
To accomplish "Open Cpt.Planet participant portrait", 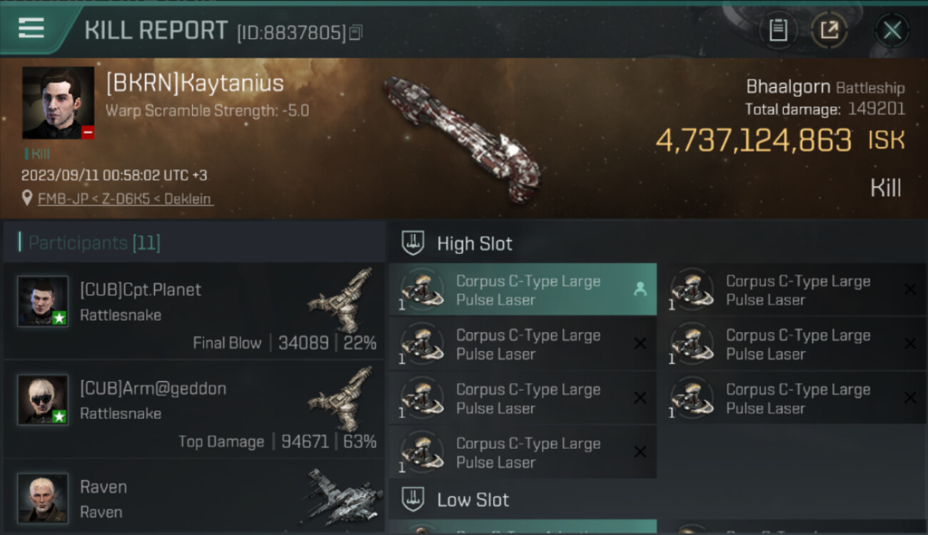I will 43,301.
